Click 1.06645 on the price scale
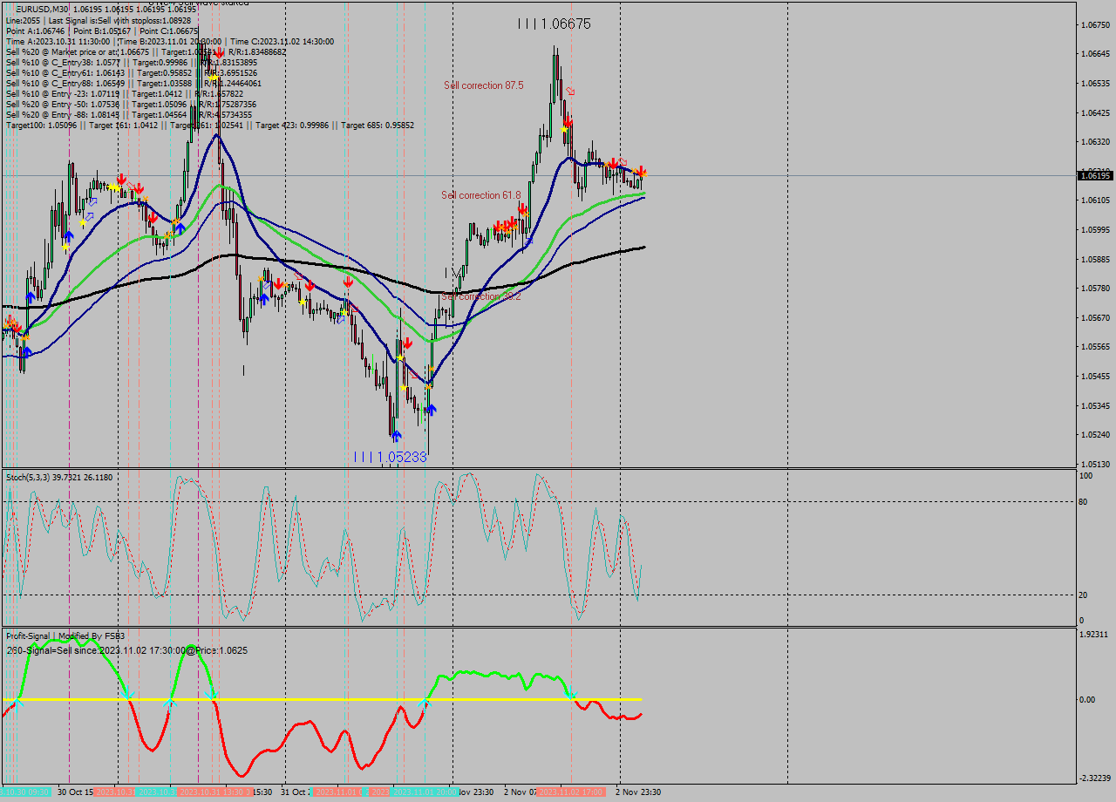The height and width of the screenshot is (802, 1116). click(x=1094, y=54)
